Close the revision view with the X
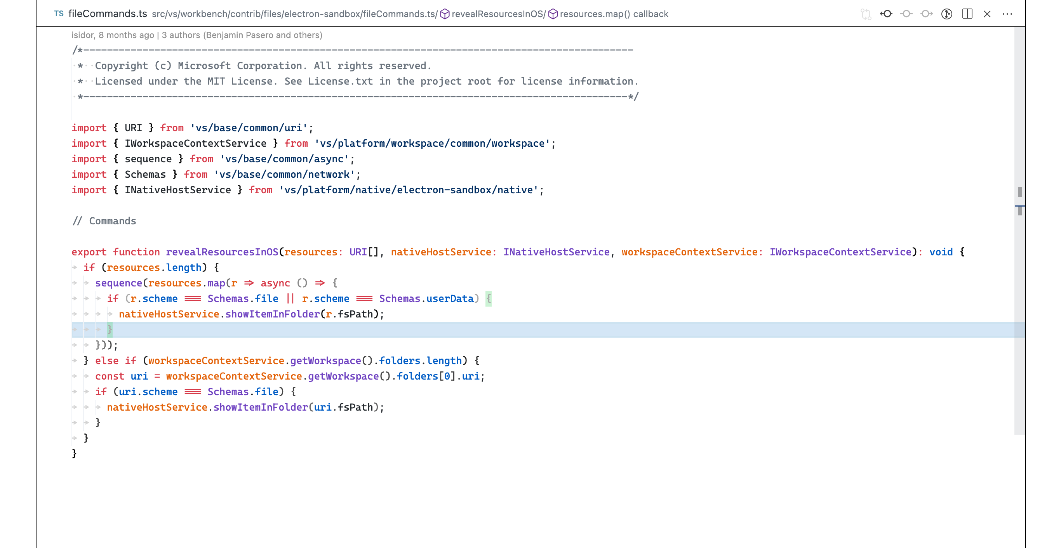 [988, 14]
